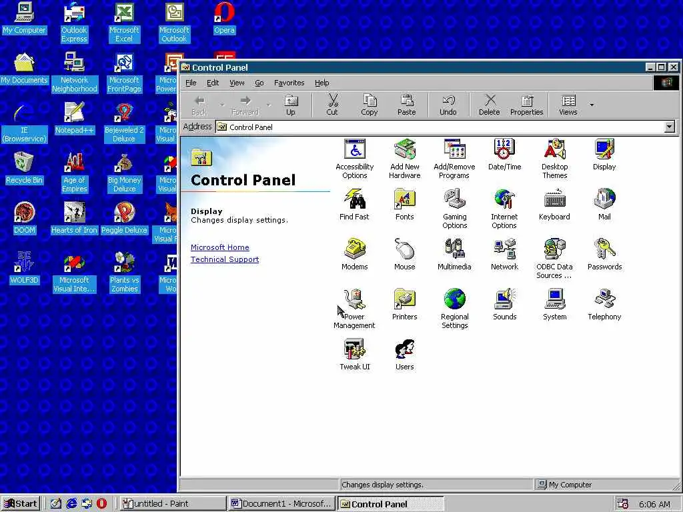Screen dimensions: 683x512
Task: Open Power Management applet
Action: (x=355, y=309)
